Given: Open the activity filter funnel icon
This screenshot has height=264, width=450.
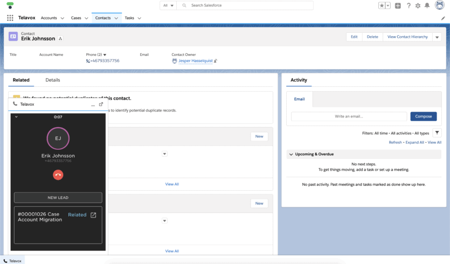Looking at the screenshot, I should coord(437,133).
